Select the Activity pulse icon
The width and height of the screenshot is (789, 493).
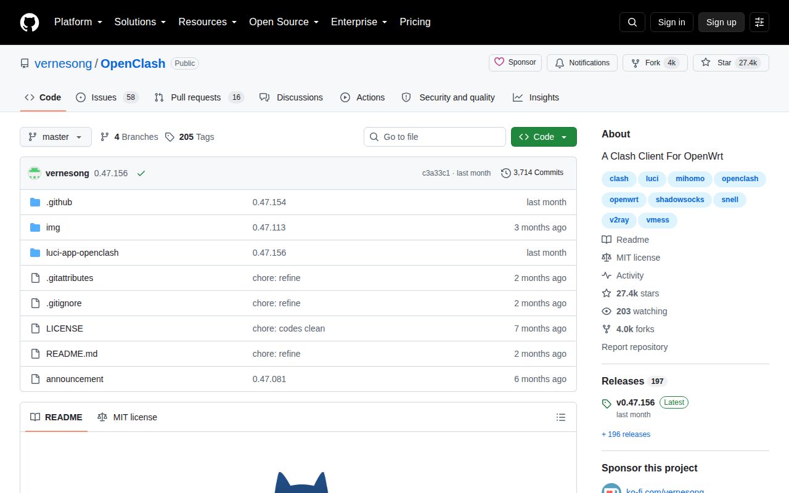tap(607, 275)
